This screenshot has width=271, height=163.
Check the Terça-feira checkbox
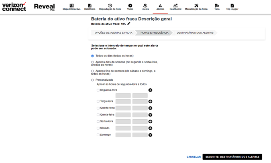click(98, 101)
